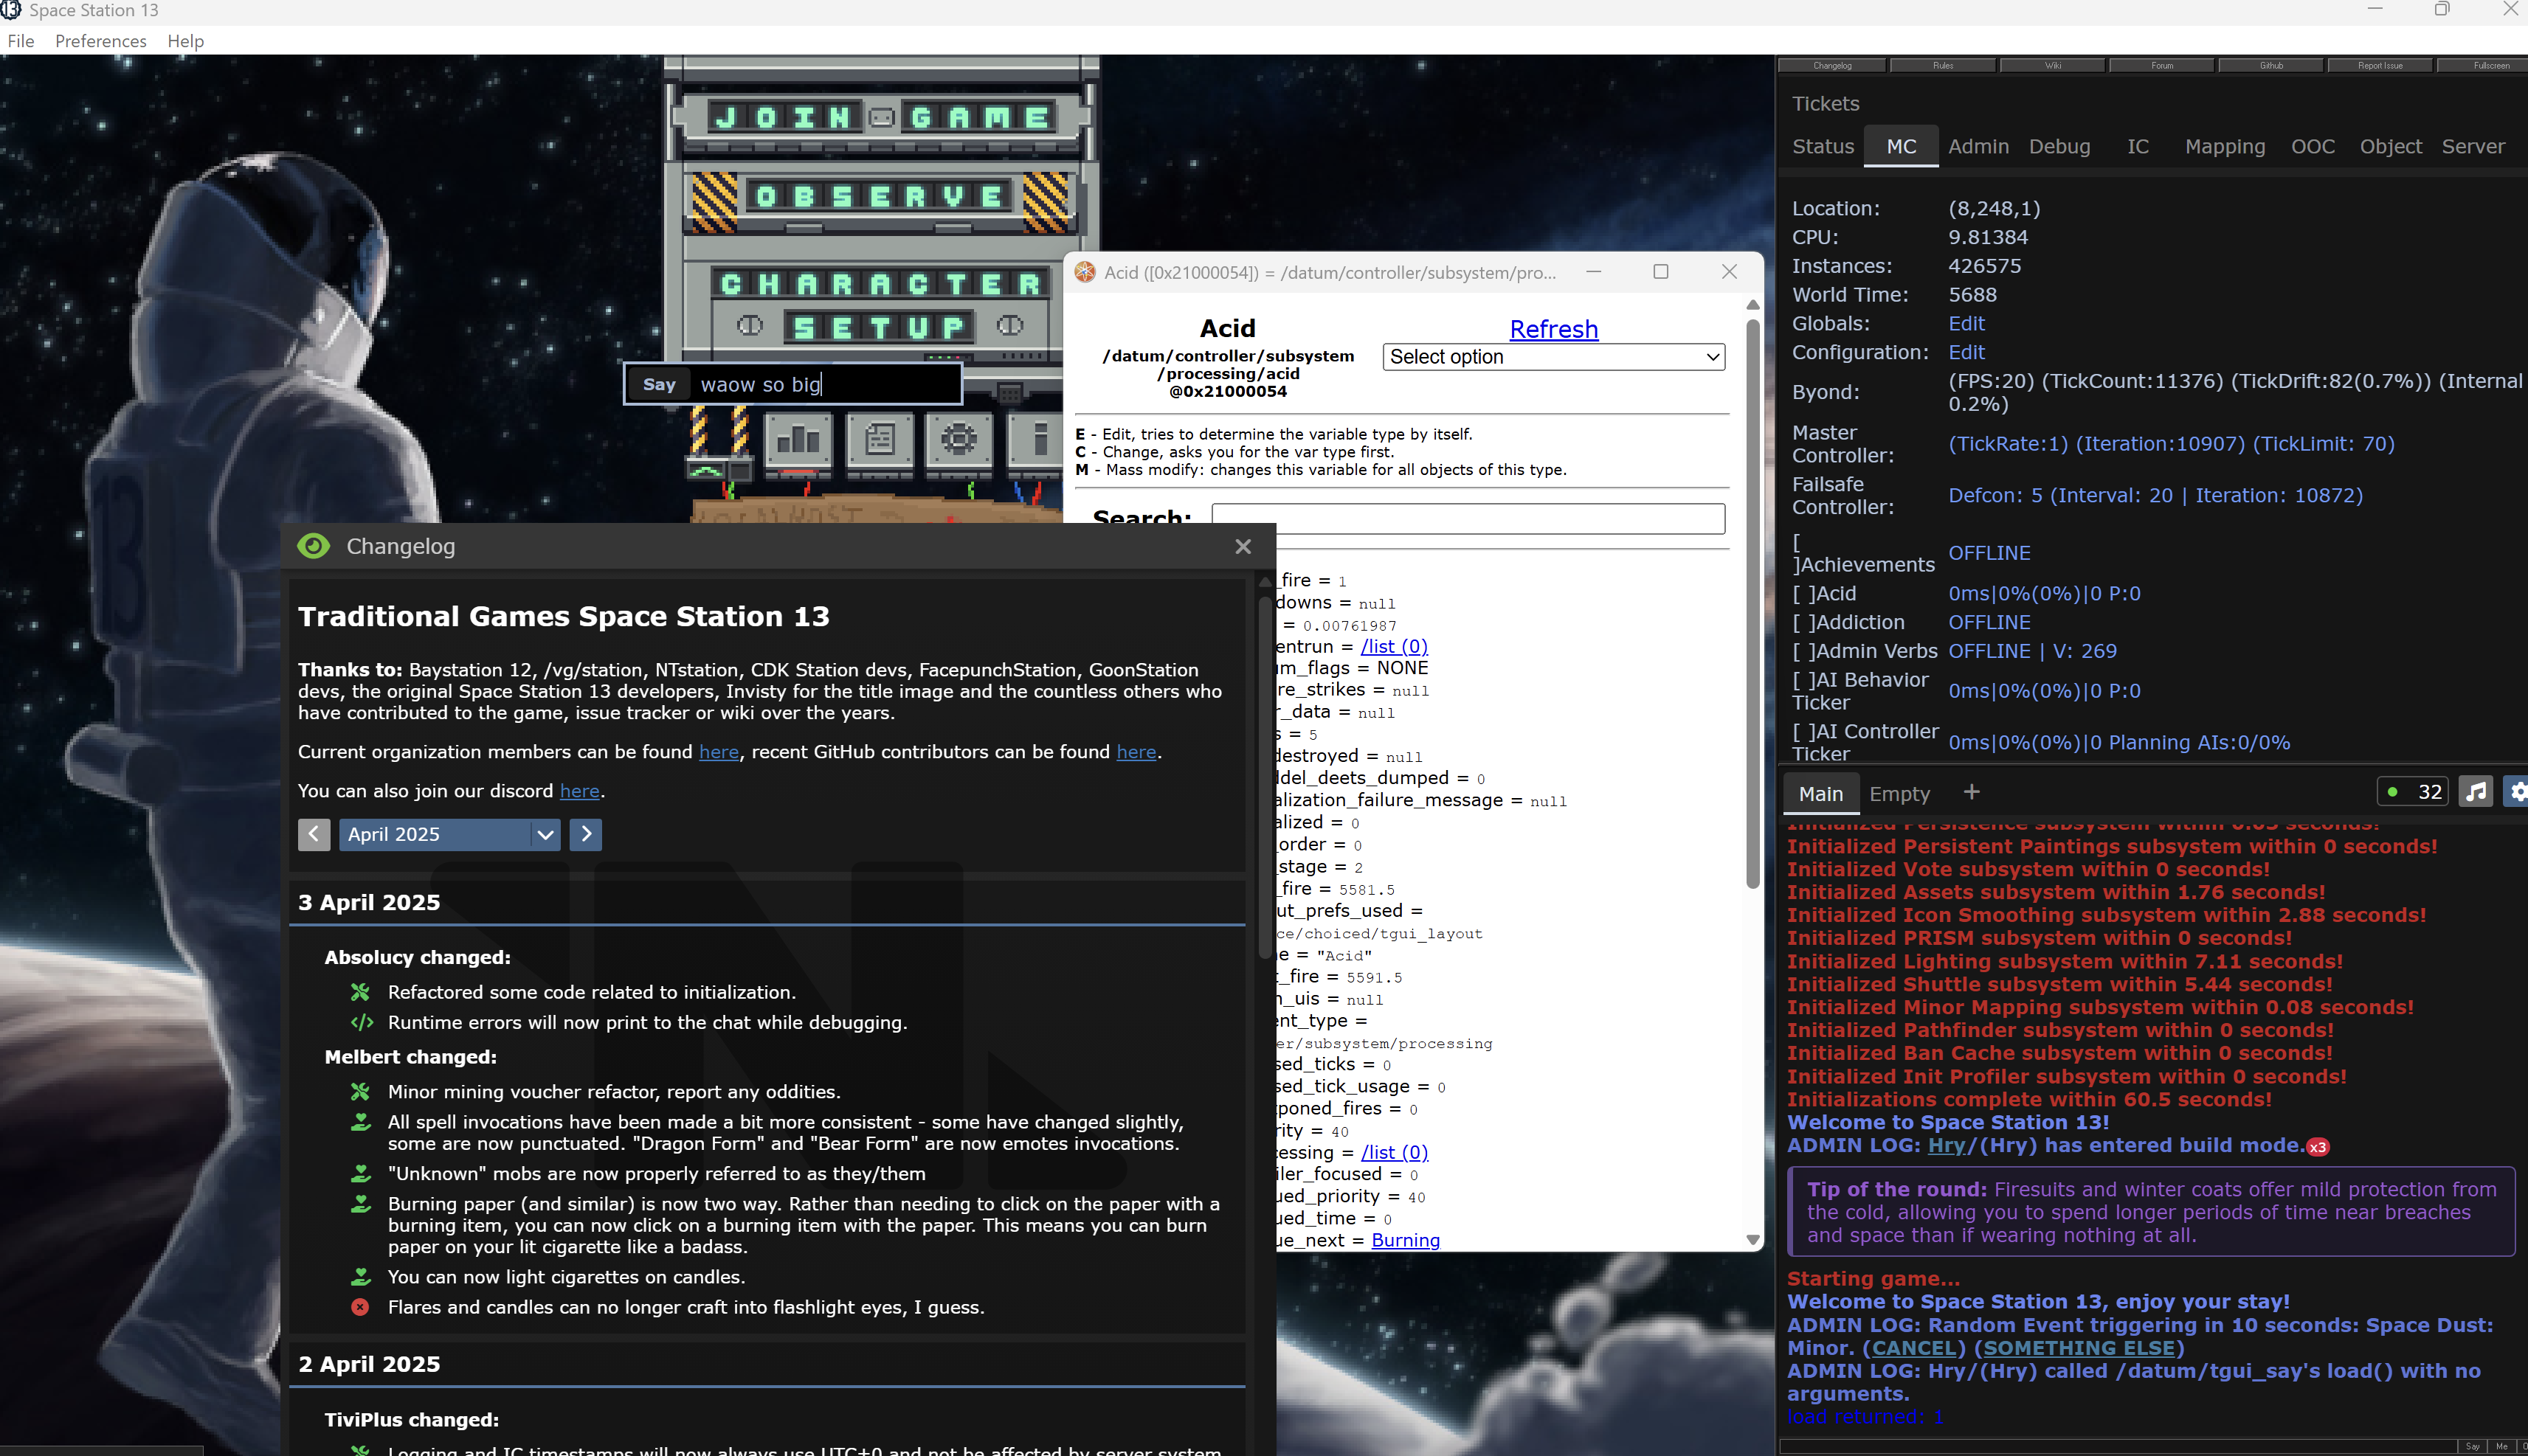This screenshot has height=1456, width=2528.
Task: Switch to the Server tab
Action: [x=2473, y=146]
